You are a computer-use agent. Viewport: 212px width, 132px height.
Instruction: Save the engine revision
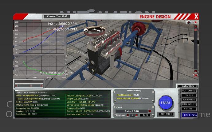tap(145, 115)
